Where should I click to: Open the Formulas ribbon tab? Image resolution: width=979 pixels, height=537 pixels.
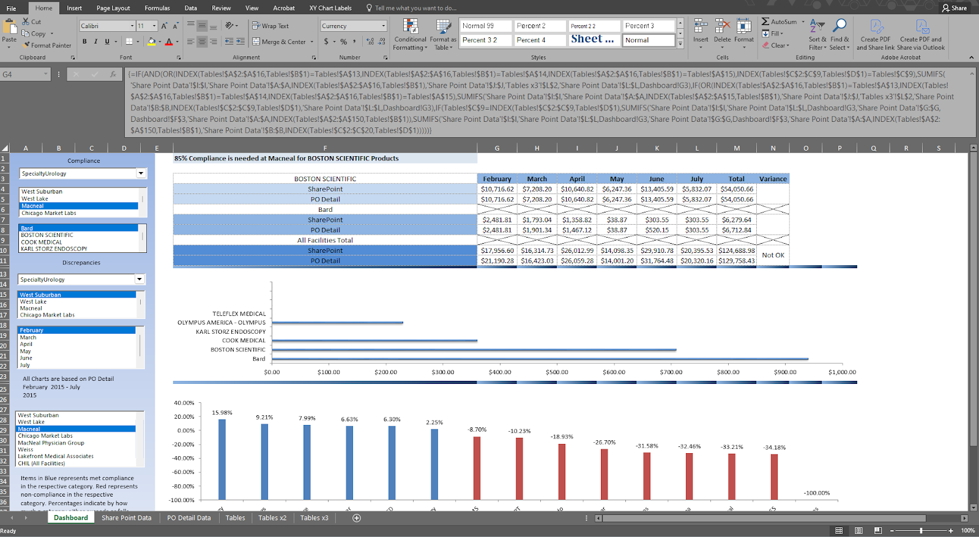[157, 8]
